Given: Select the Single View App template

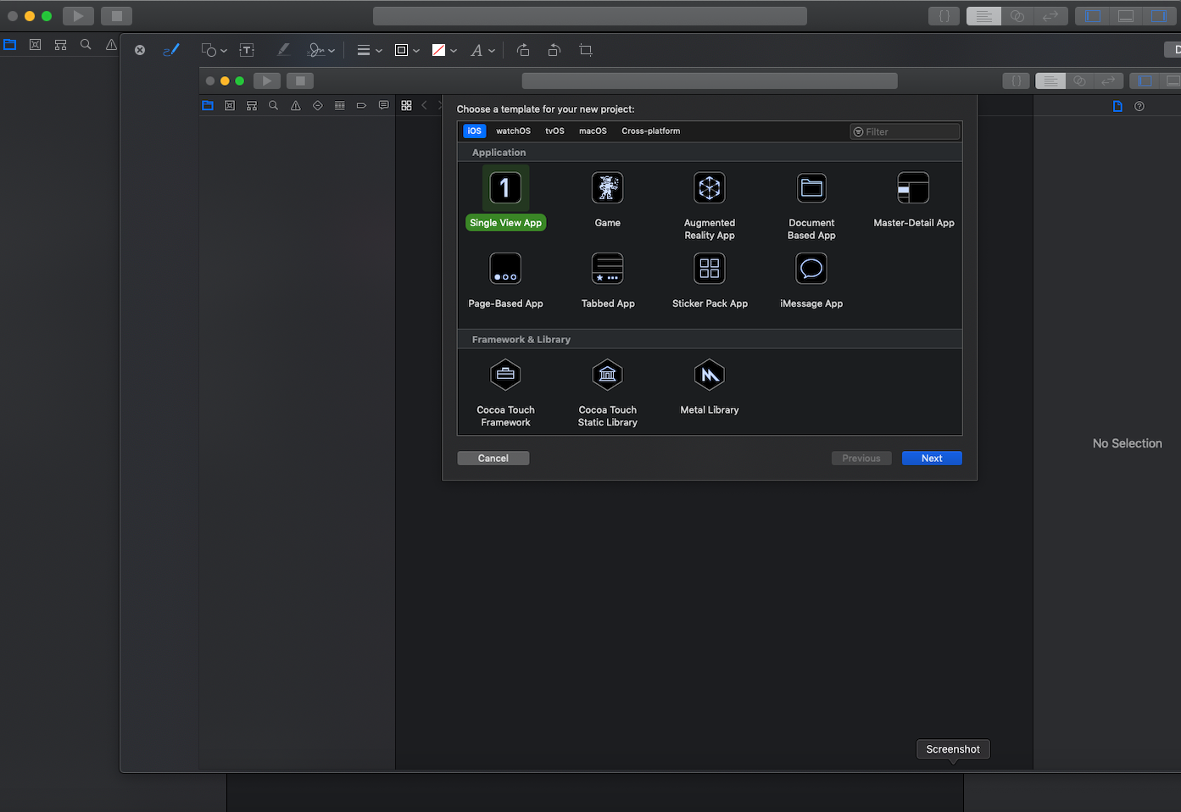Looking at the screenshot, I should [x=505, y=198].
